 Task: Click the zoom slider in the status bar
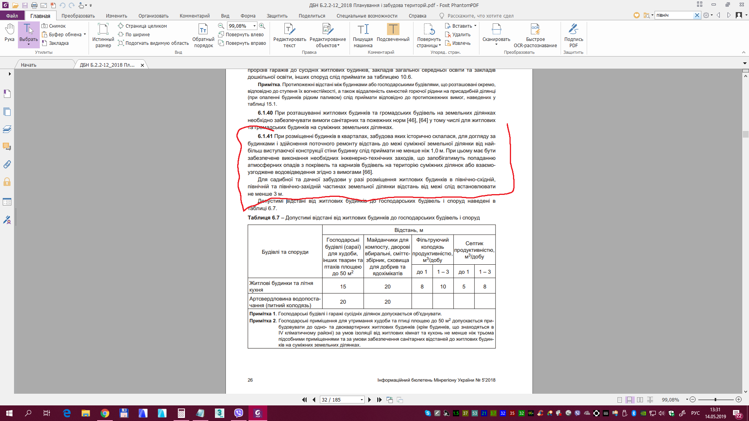tap(715, 400)
